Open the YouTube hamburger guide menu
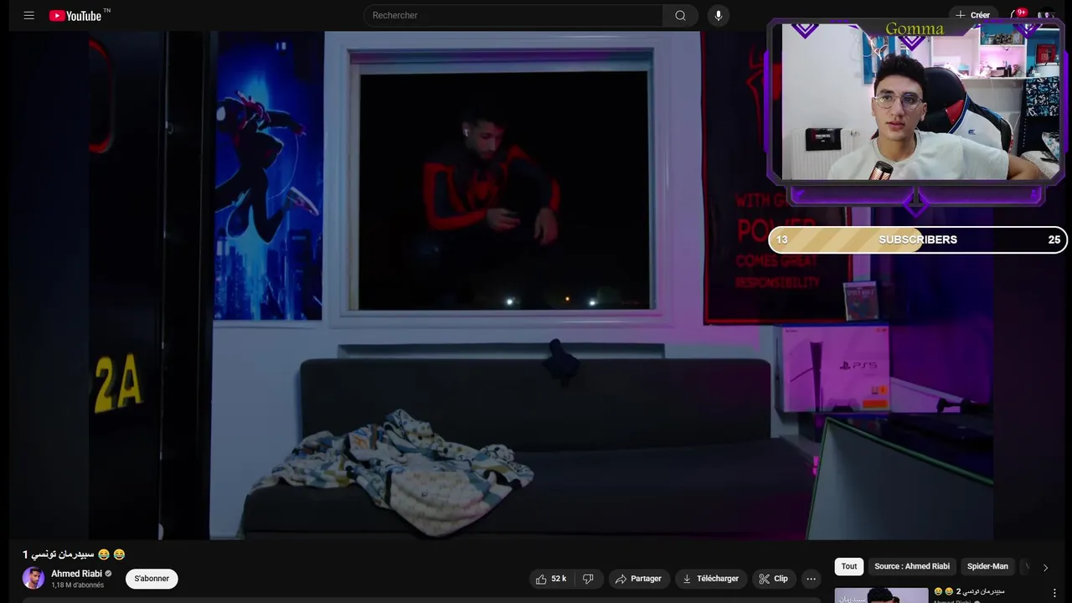Screen dimensions: 1072x603 pos(29,15)
